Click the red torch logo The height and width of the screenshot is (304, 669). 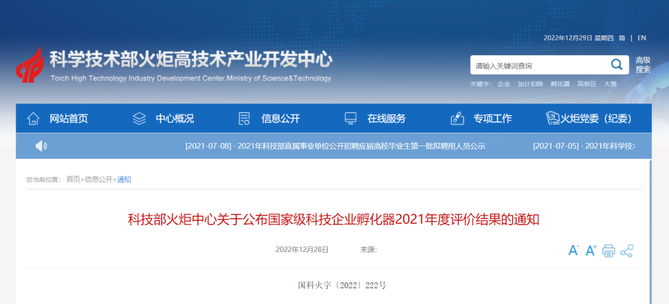(30, 65)
